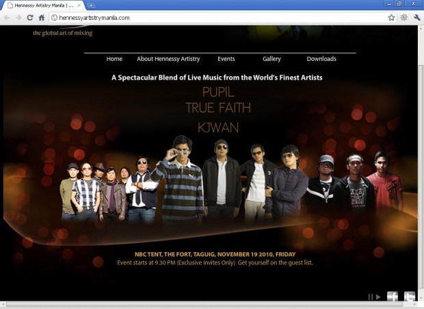Reload the page with the refresh icon
424x309 pixels.
[30, 18]
